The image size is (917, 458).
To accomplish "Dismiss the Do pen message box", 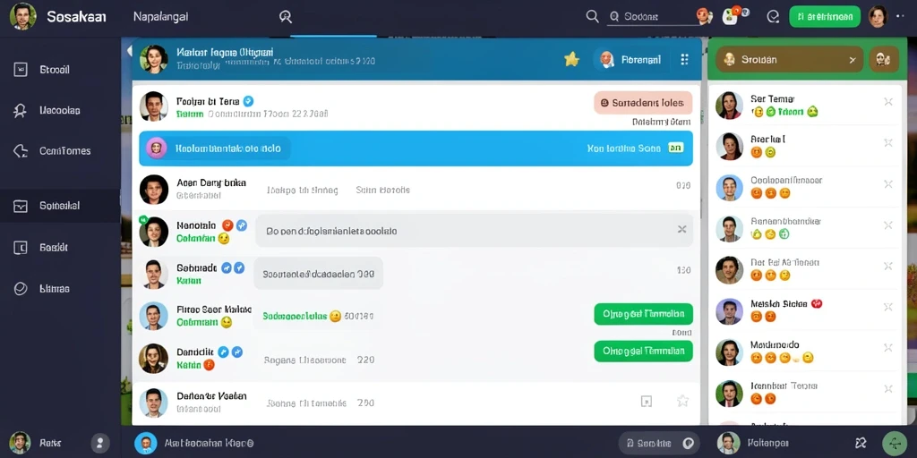I will 681,230.
